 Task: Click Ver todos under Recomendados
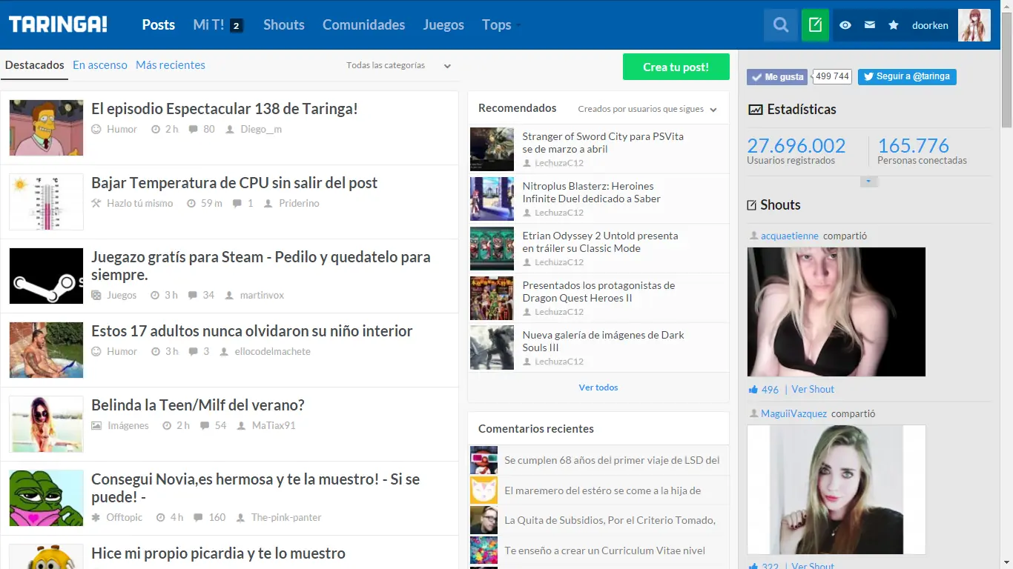point(598,387)
